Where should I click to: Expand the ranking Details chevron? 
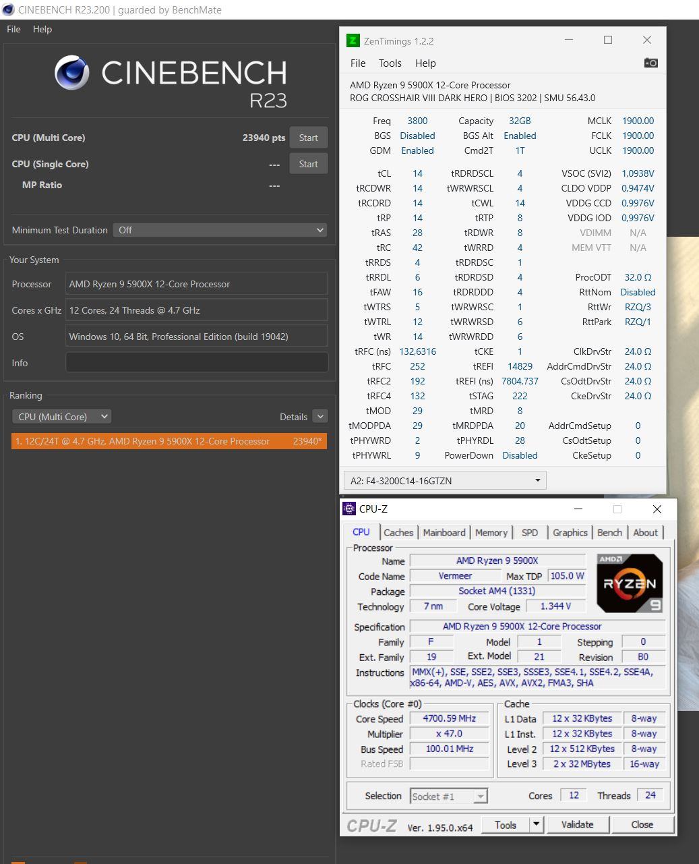click(x=320, y=417)
